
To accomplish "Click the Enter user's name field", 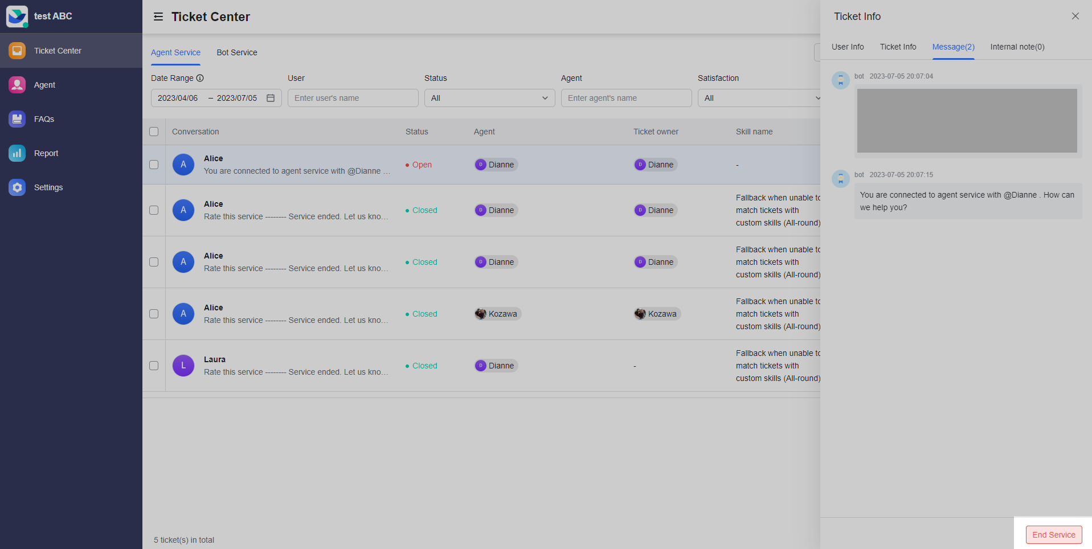I will click(353, 98).
